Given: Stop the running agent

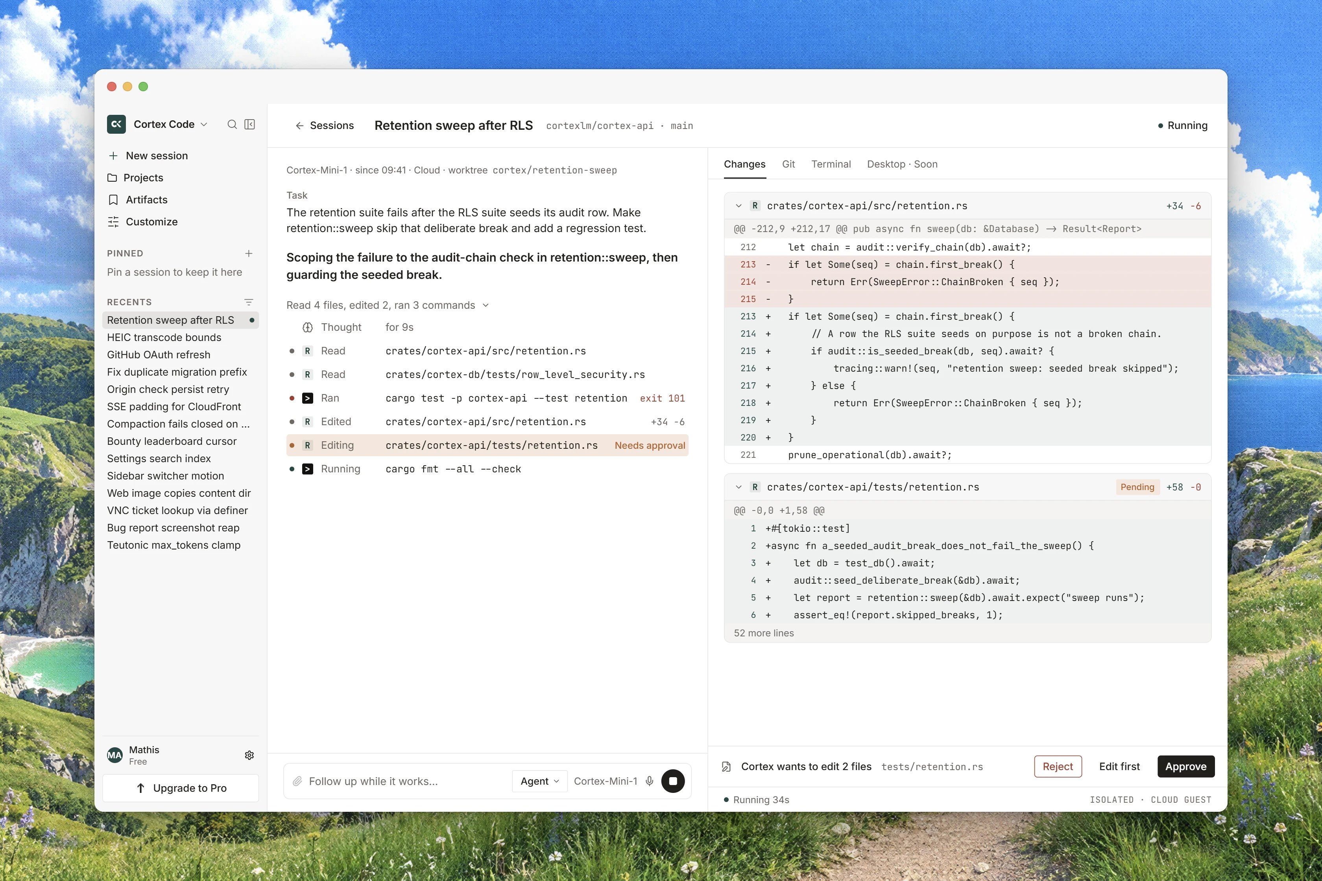Looking at the screenshot, I should [673, 781].
